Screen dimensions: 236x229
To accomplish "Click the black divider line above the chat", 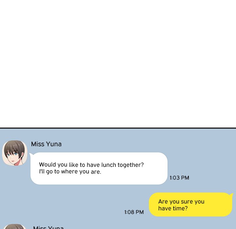I will tap(118, 128).
